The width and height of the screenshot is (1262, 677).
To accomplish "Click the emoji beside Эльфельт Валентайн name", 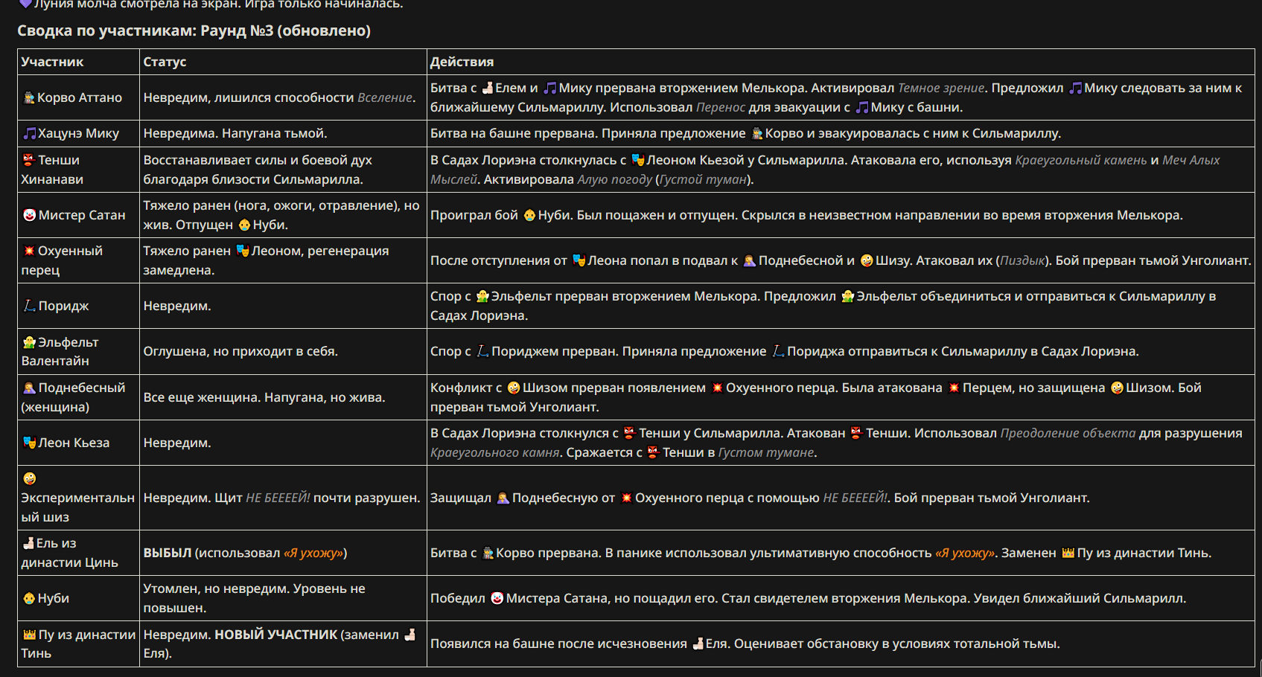I will coord(29,342).
